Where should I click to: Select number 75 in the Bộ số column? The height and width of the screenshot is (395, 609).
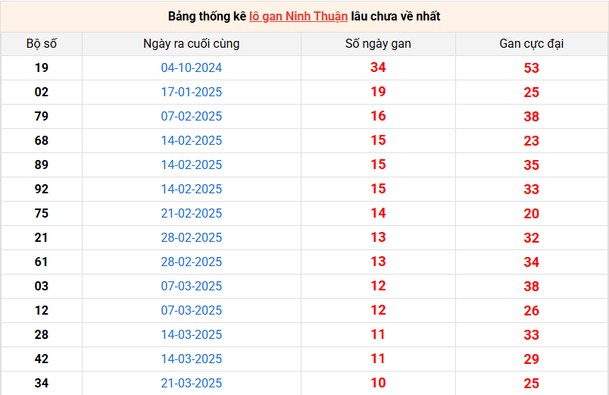[42, 213]
